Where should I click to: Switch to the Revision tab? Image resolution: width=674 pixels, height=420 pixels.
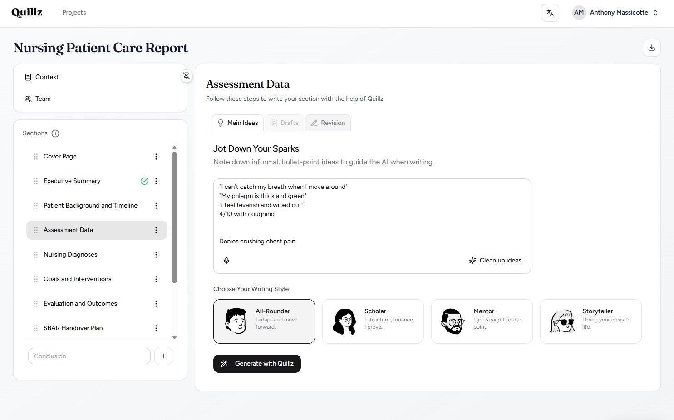(328, 123)
